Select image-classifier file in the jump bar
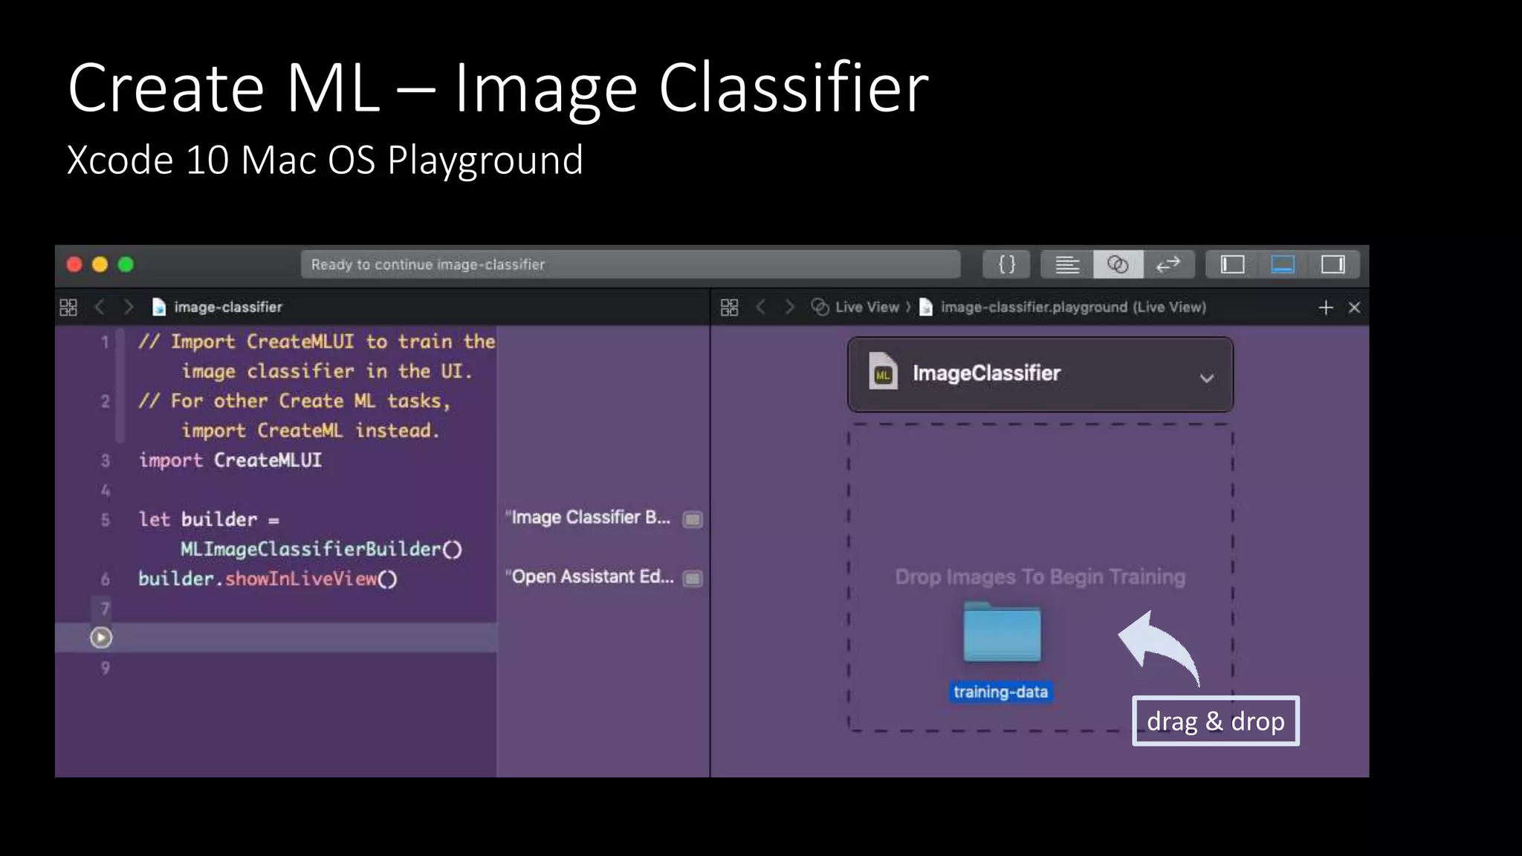 pyautogui.click(x=227, y=307)
